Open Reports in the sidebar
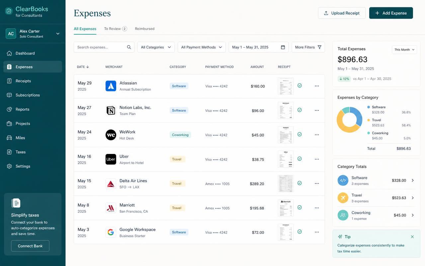 click(x=33, y=109)
